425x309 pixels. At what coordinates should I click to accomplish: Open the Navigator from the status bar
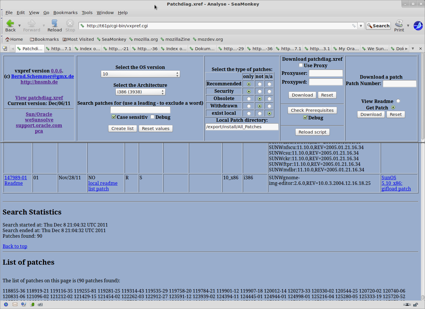point(6,305)
